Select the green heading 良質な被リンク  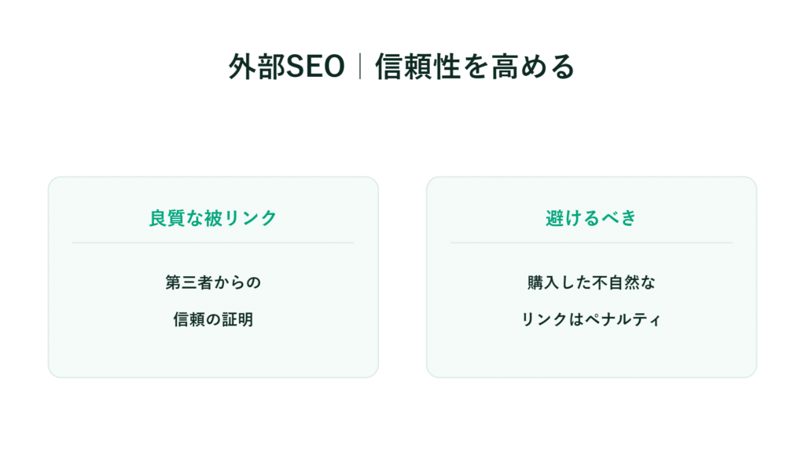pos(213,218)
